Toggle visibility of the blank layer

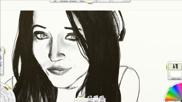pyautogui.click(x=169, y=73)
